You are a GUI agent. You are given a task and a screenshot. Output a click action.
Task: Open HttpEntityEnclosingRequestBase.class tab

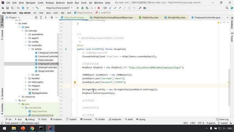113,18
